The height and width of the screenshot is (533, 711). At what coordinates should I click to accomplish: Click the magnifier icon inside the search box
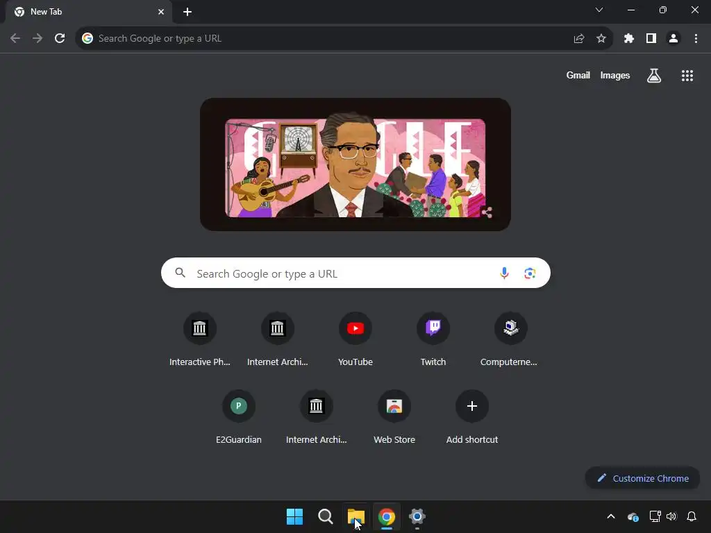(x=180, y=272)
